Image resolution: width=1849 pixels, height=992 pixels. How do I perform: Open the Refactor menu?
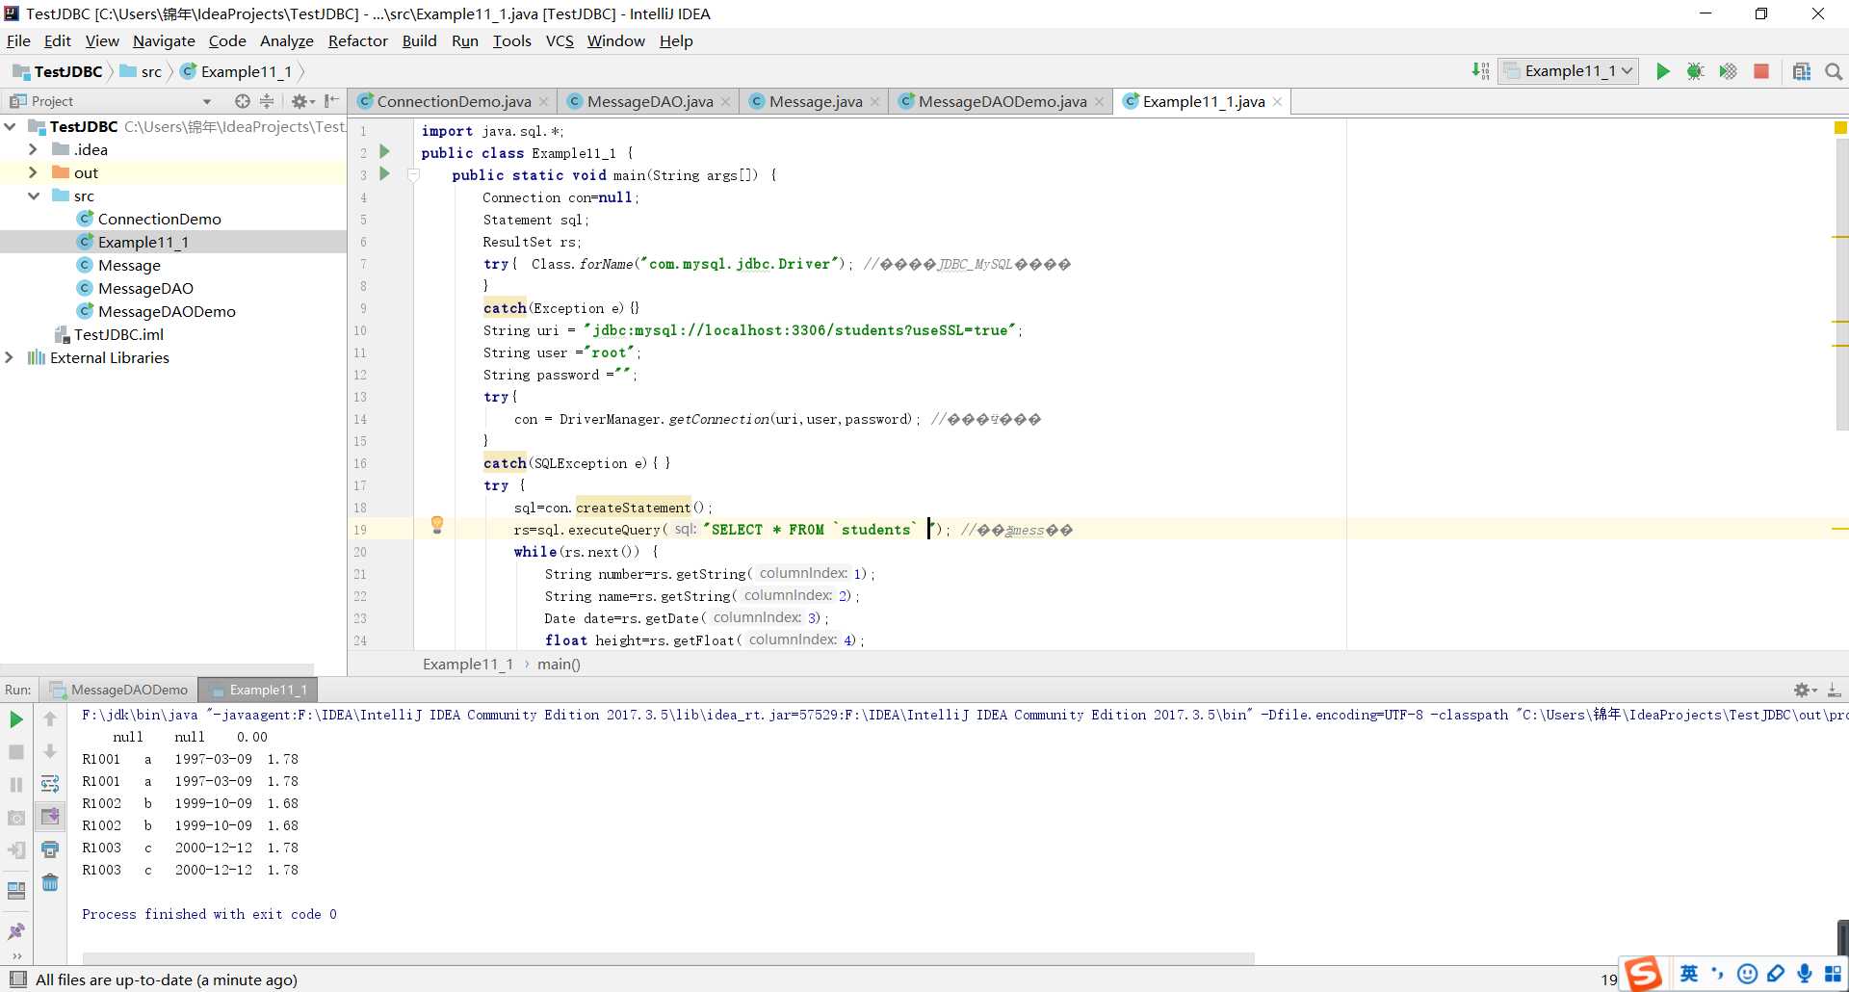(x=357, y=40)
